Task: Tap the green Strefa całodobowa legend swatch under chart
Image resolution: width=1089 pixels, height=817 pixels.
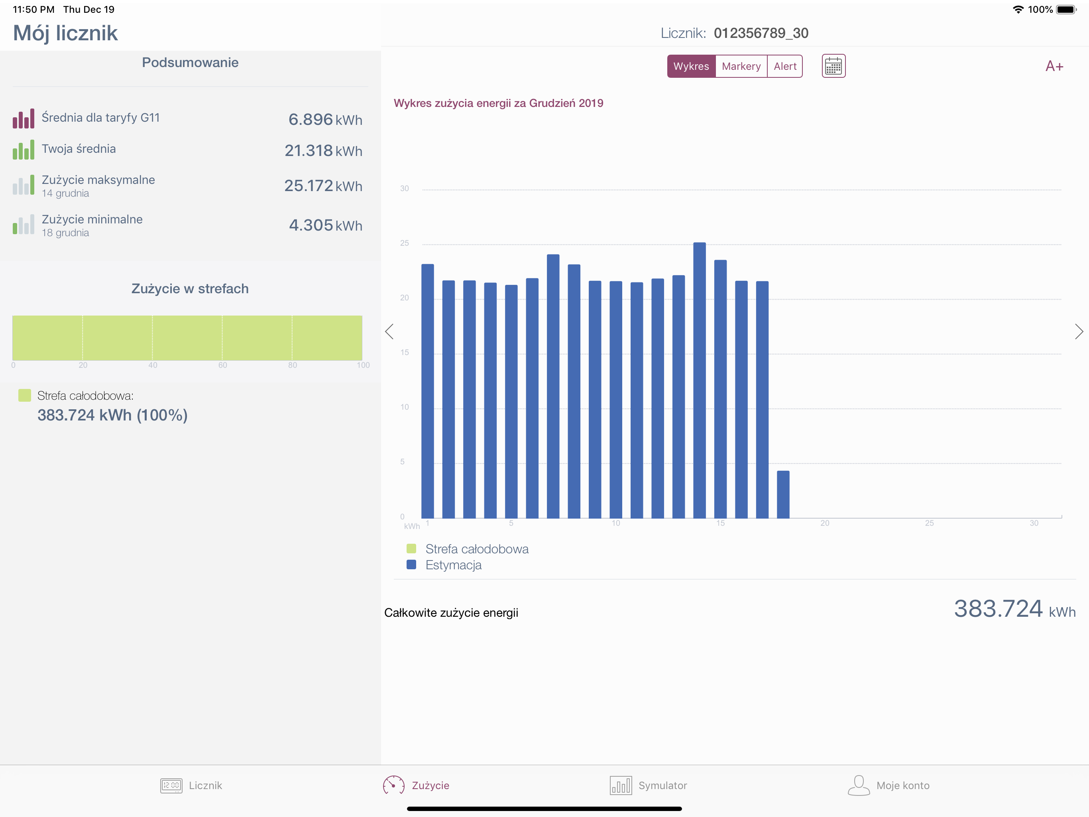Action: tap(412, 549)
